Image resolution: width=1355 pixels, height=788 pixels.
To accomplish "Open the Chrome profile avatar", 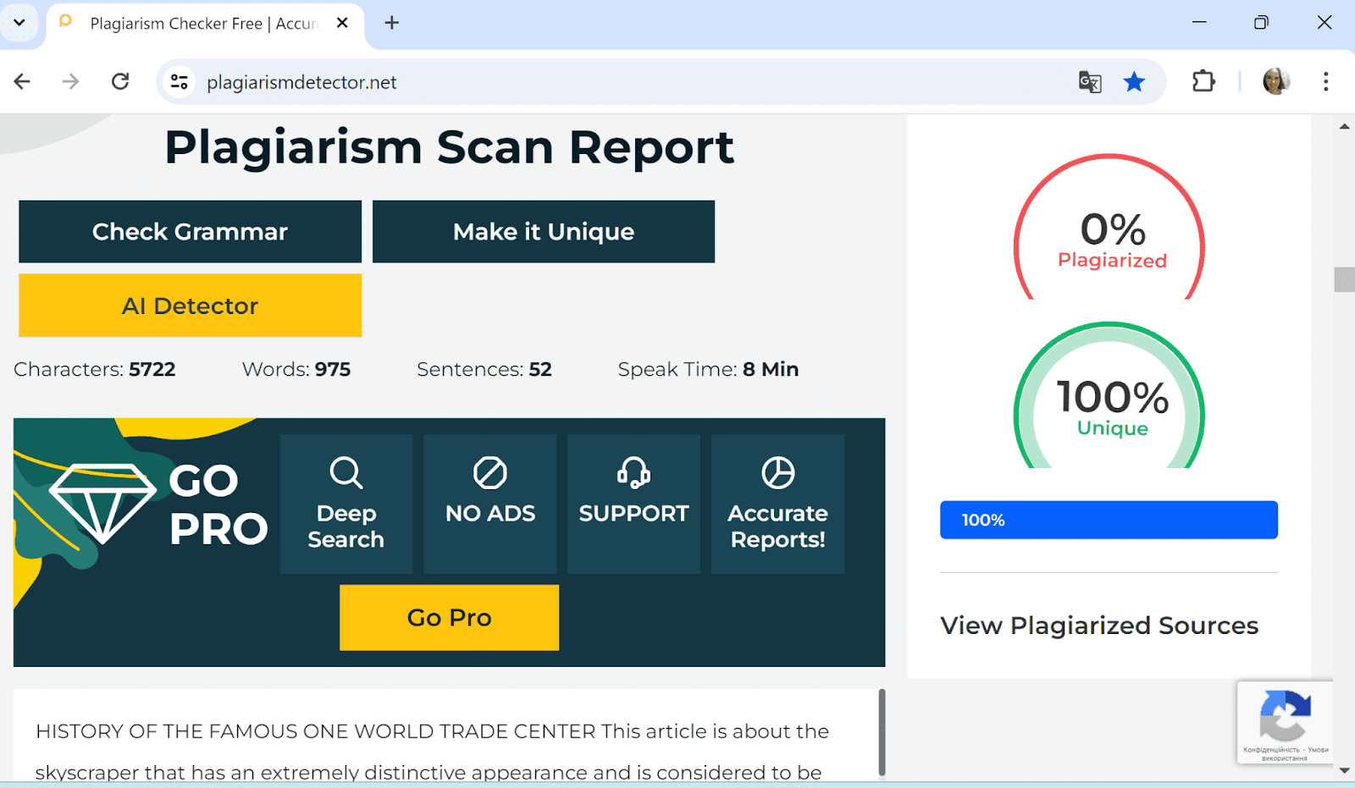I will coord(1275,82).
